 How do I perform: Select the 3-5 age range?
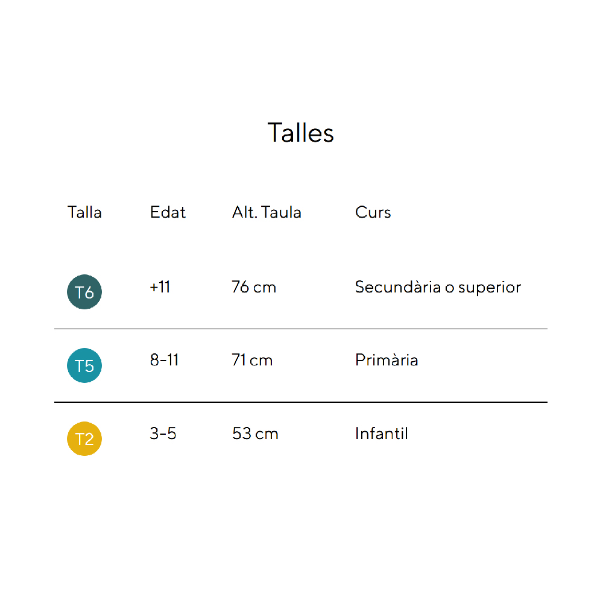point(163,434)
